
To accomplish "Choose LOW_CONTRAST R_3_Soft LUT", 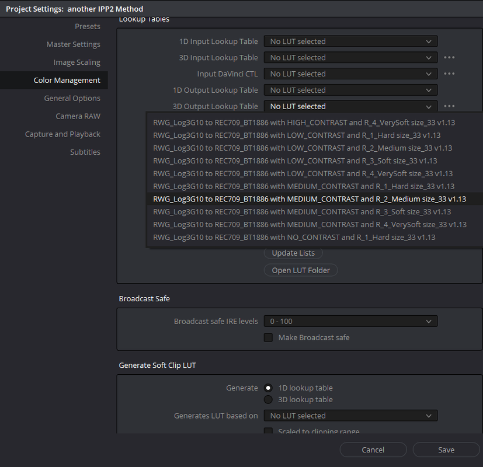I will tap(315, 161).
